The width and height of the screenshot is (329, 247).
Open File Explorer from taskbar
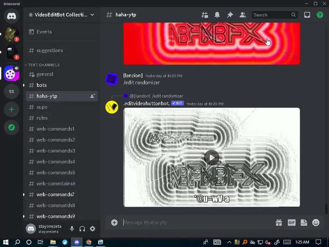coord(53,242)
